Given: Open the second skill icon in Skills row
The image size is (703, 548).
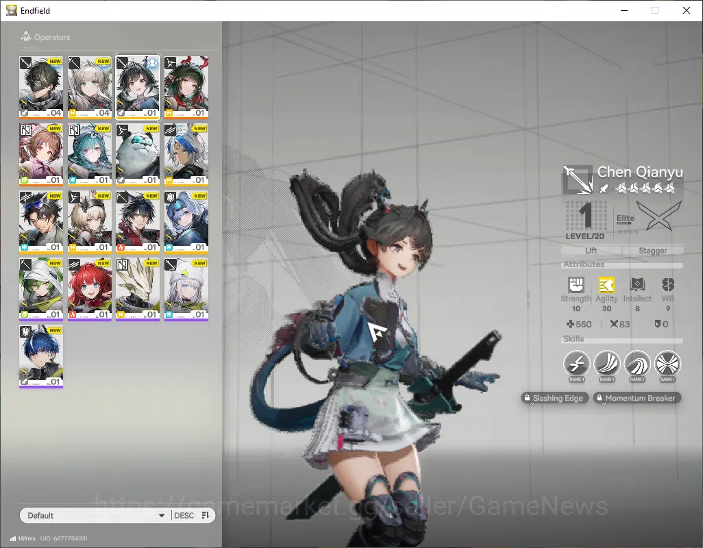Looking at the screenshot, I should pos(606,363).
